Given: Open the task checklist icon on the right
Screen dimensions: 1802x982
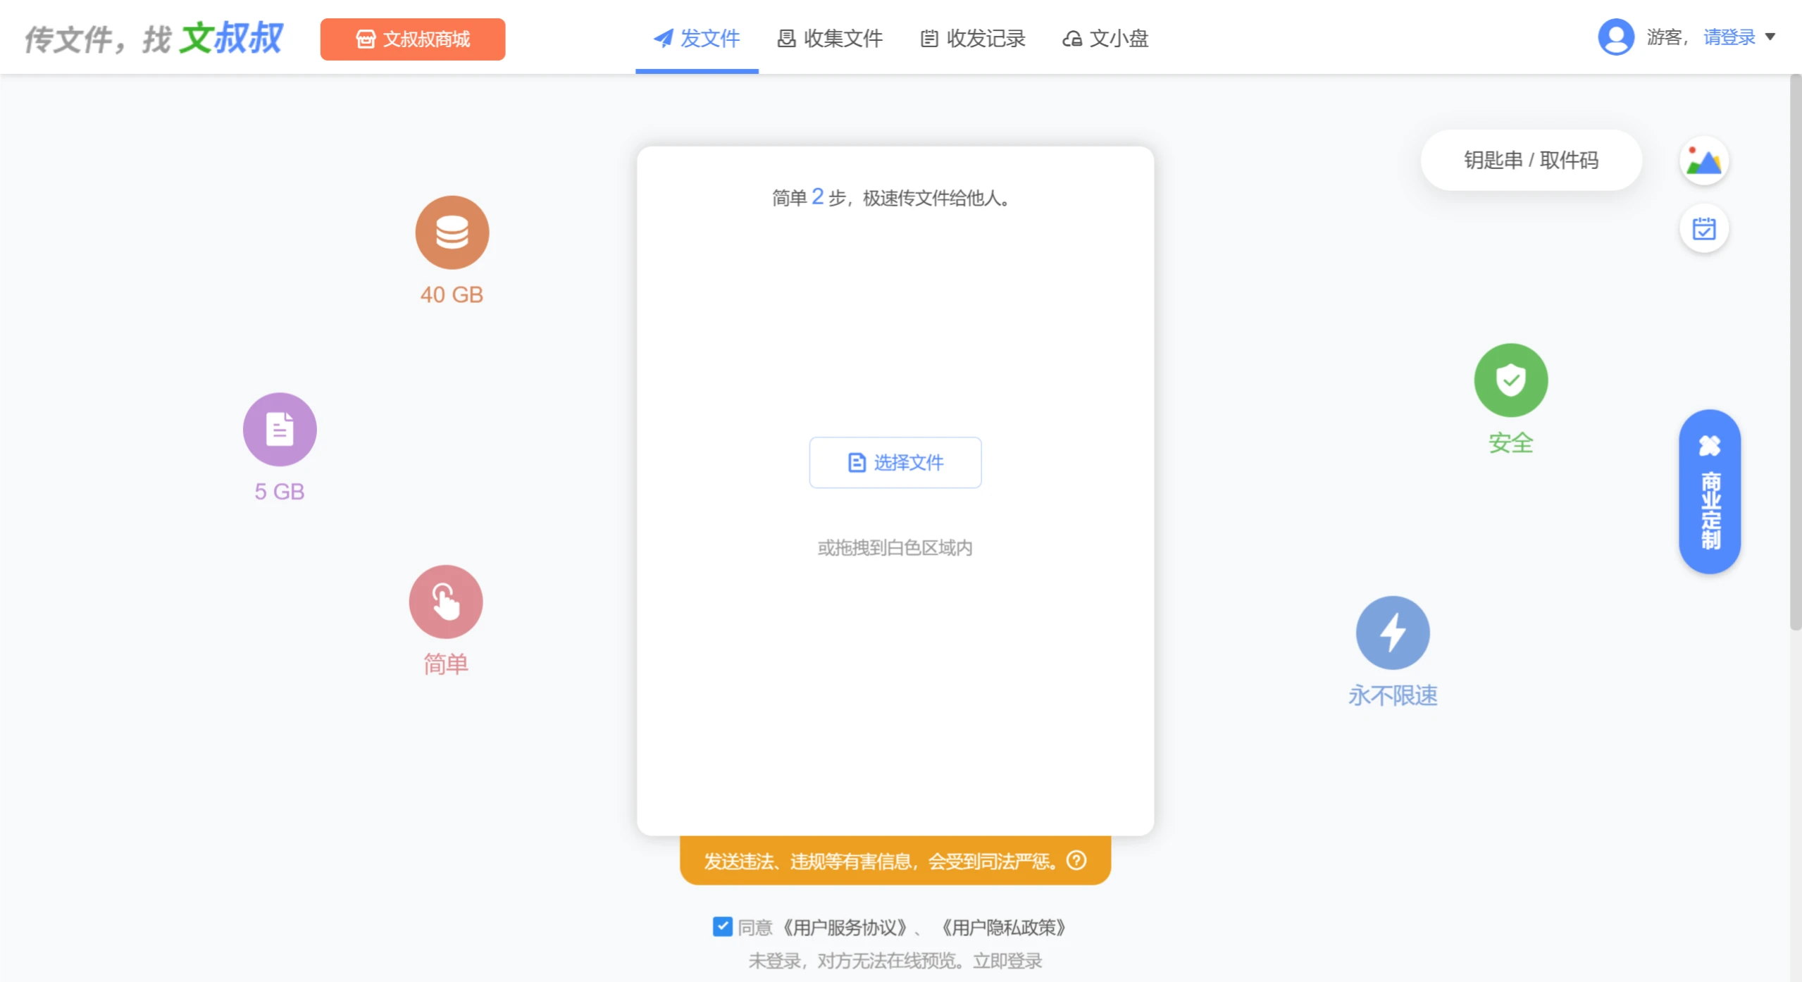Looking at the screenshot, I should tap(1705, 228).
